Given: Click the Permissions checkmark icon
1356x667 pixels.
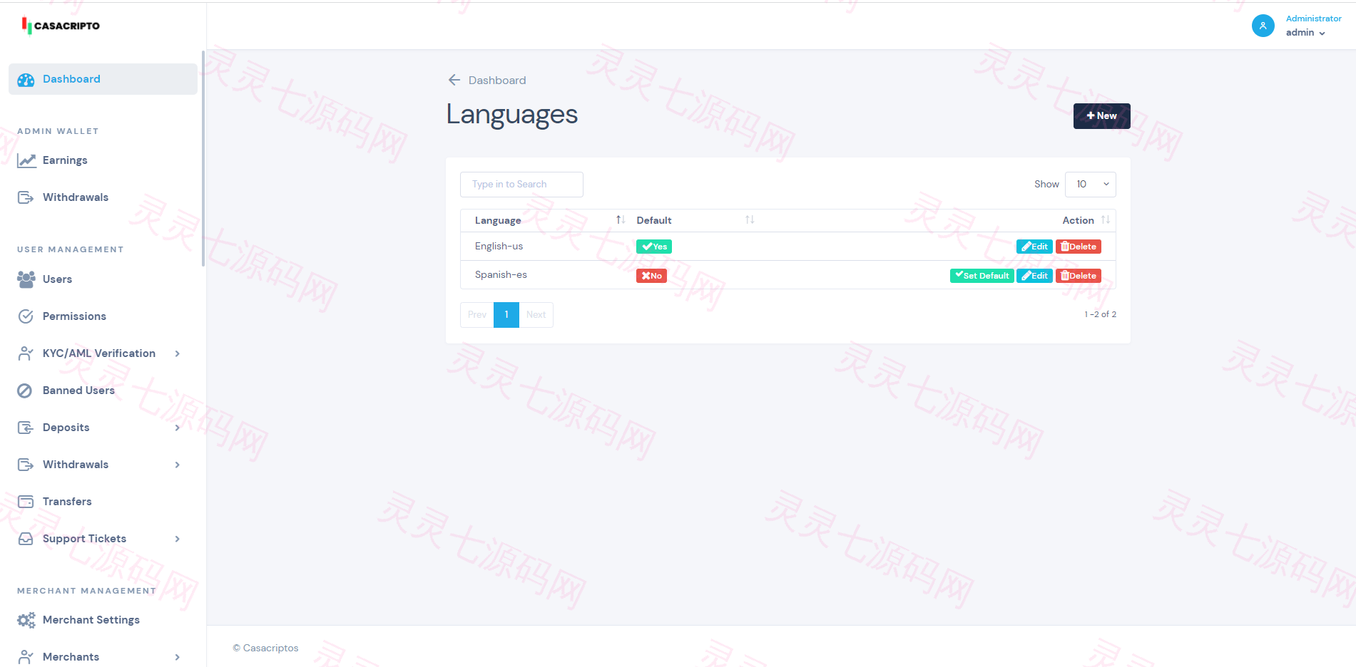Looking at the screenshot, I should pos(26,316).
